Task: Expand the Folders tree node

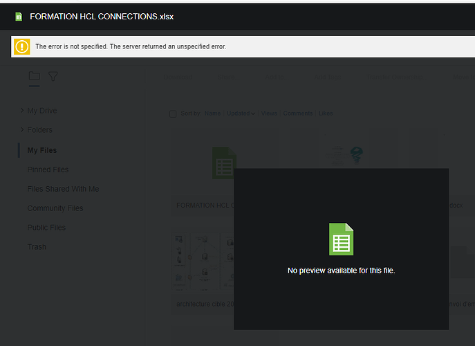Action: tap(22, 130)
